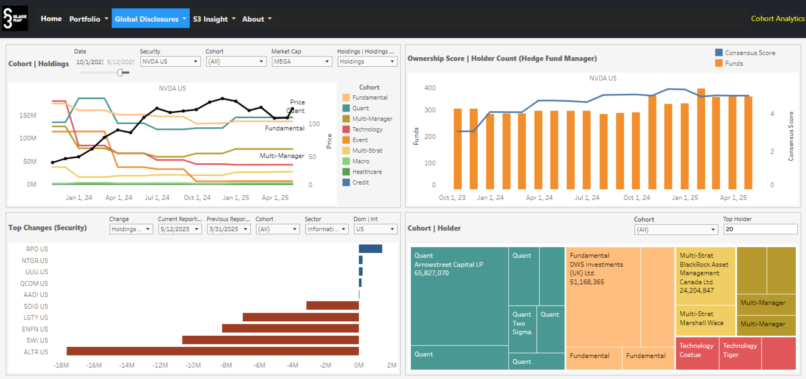Click the start date field 10/1/2023
This screenshot has width=806, height=379.
[x=90, y=62]
